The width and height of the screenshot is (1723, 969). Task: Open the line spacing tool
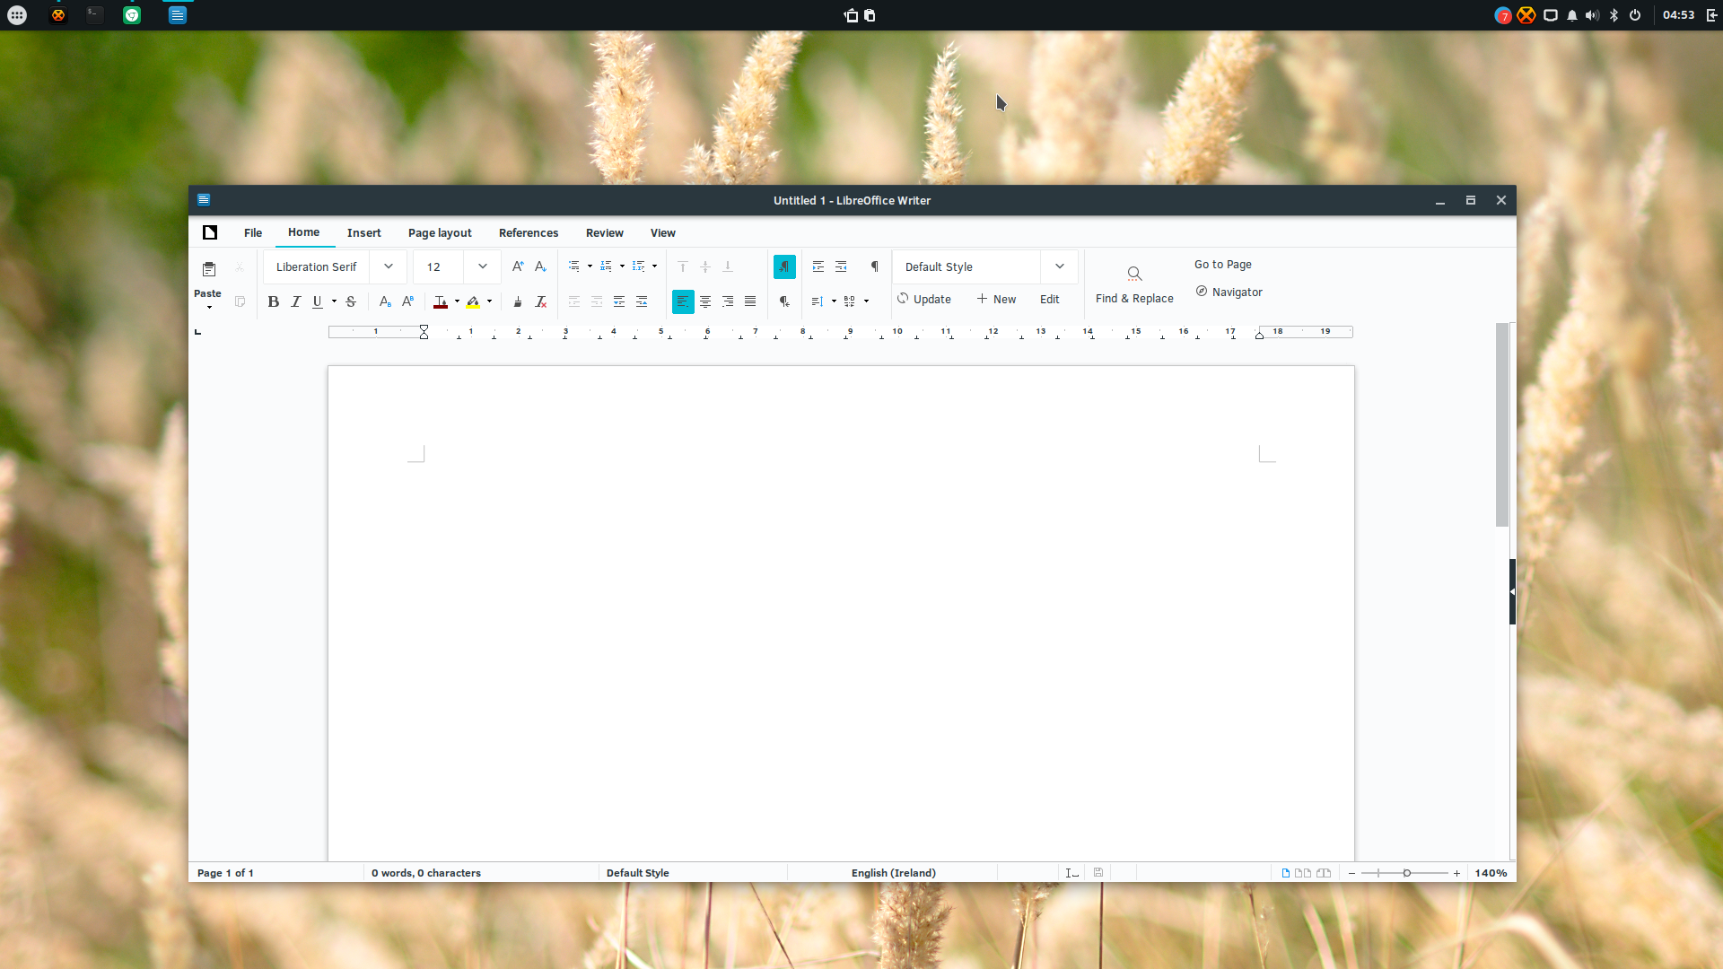818,301
